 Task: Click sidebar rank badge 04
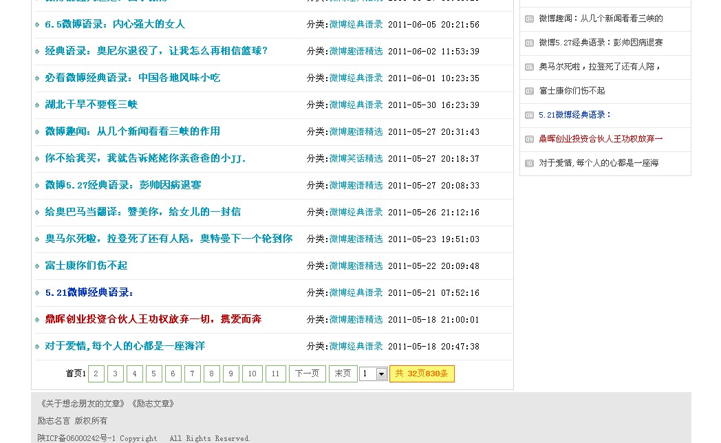(x=529, y=19)
